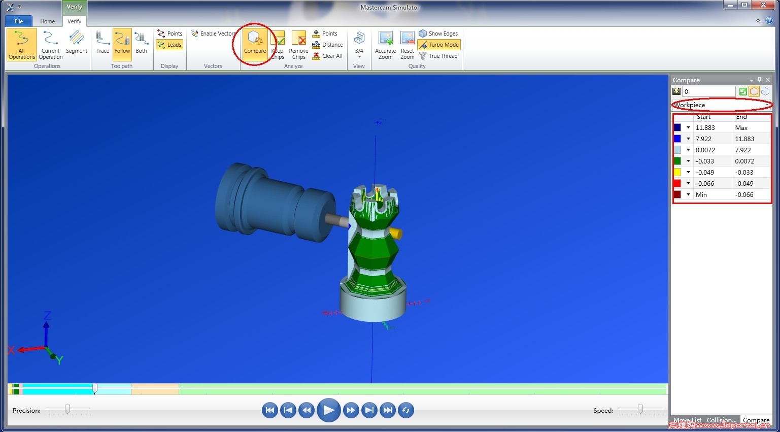Viewport: 780px width, 432px height.
Task: Click the Precision slider handle
Action: (x=67, y=409)
